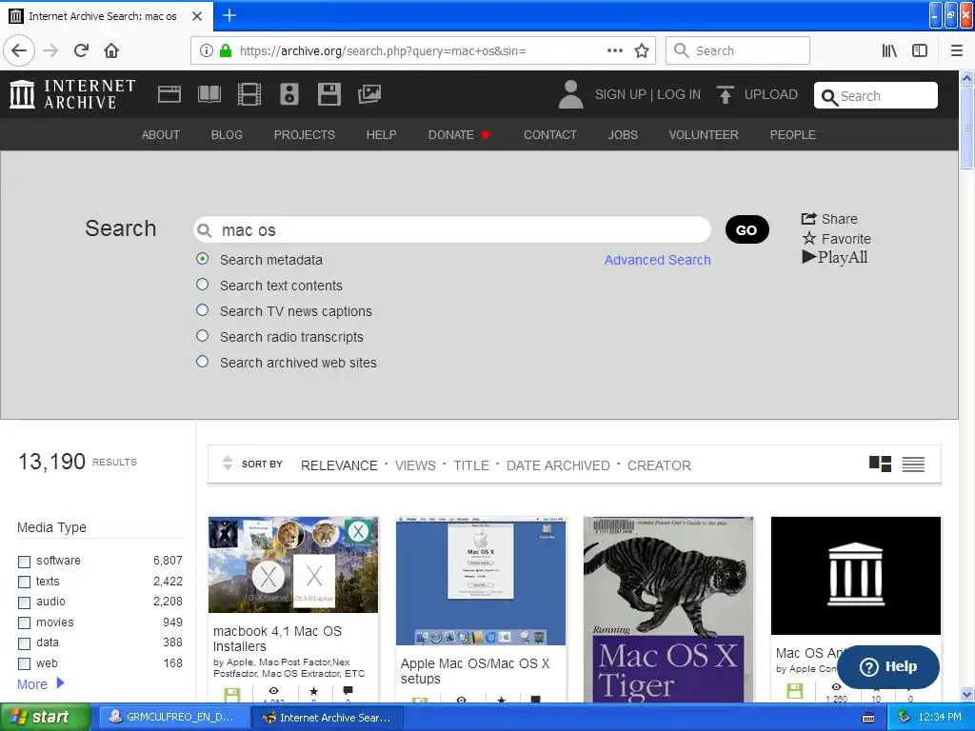Go back with browser back arrow

coord(19,50)
